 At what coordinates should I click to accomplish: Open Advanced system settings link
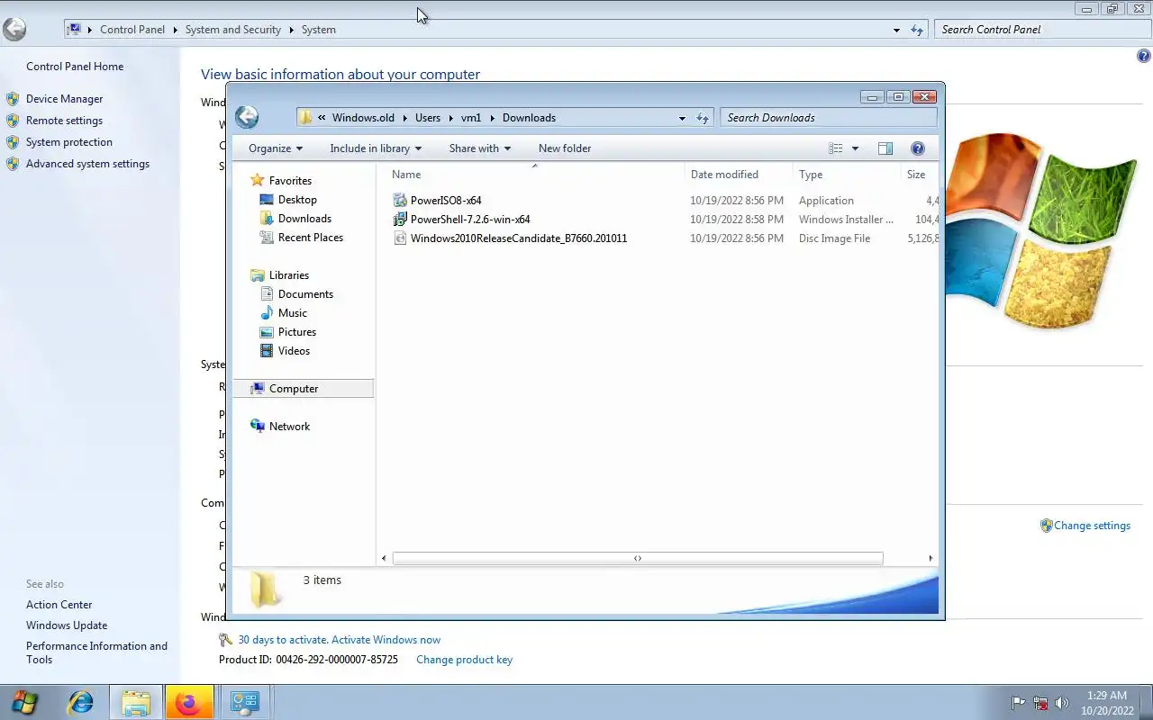point(87,164)
